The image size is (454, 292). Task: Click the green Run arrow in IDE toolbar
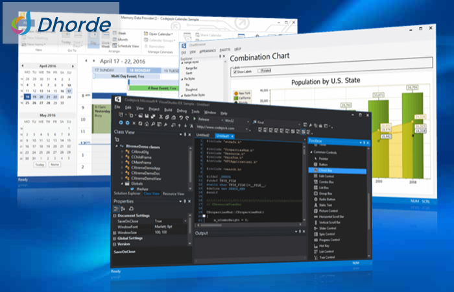(x=195, y=119)
